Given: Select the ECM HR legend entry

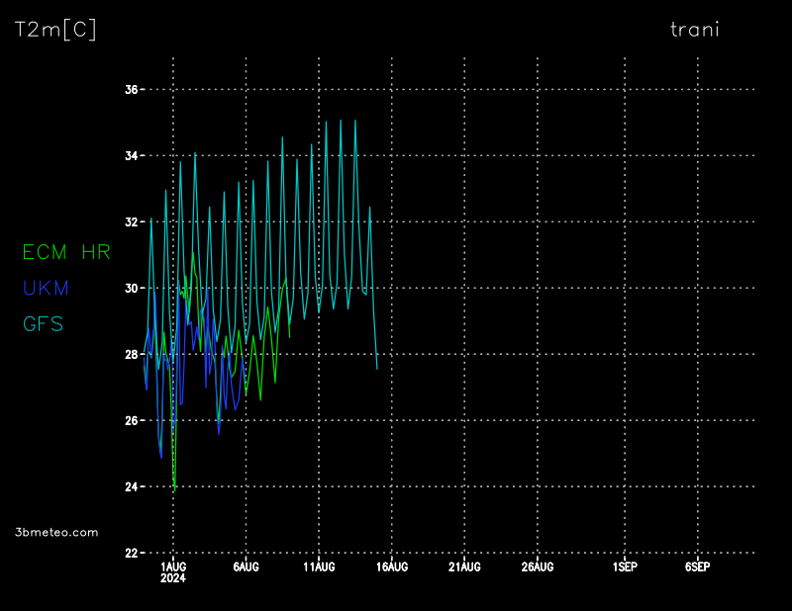Looking at the screenshot, I should click(66, 253).
